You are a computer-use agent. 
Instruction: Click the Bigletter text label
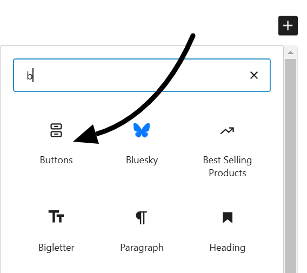[x=56, y=248]
